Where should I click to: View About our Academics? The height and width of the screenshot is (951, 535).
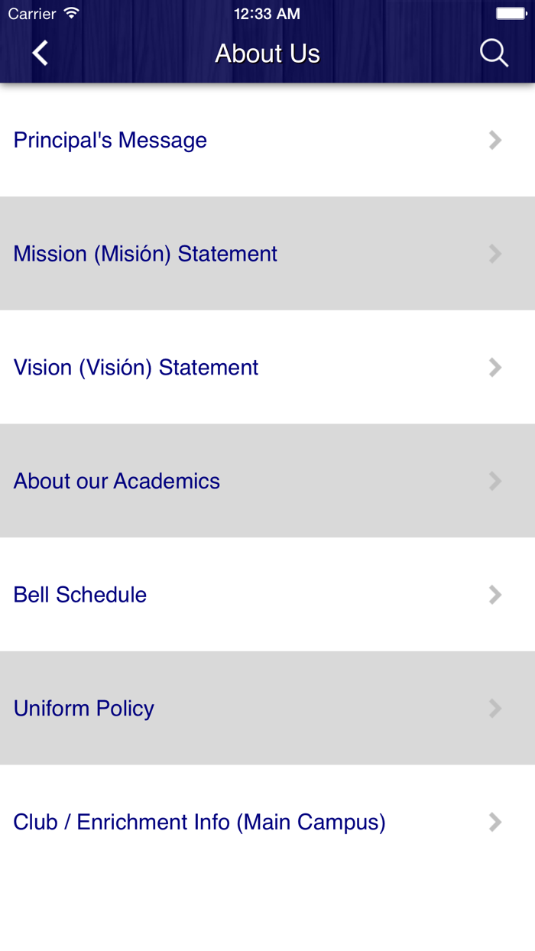click(x=117, y=481)
